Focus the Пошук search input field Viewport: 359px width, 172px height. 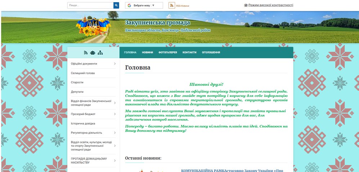[90, 5]
